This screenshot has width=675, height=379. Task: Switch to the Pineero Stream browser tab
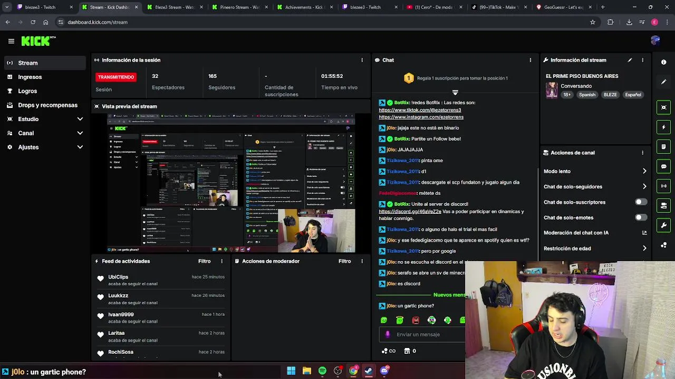click(x=239, y=7)
